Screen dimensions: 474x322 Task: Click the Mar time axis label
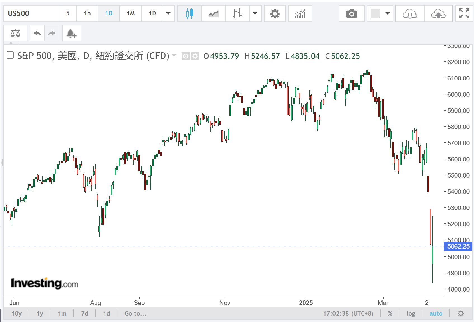383,303
